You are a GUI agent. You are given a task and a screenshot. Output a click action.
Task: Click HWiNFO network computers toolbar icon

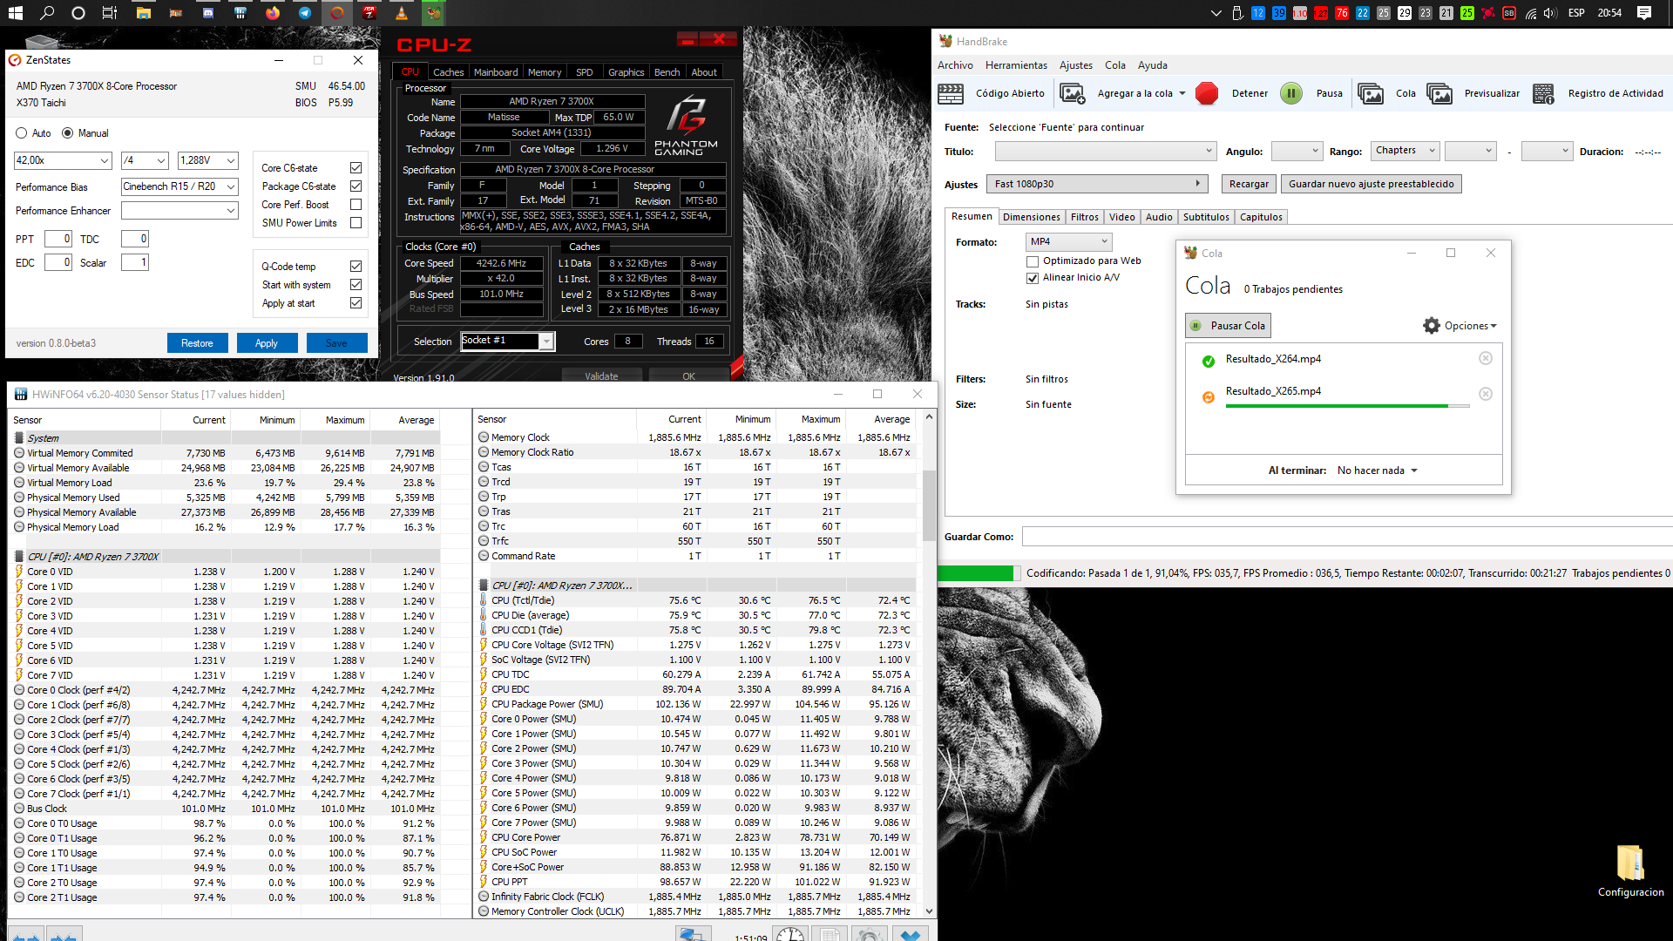tap(693, 934)
